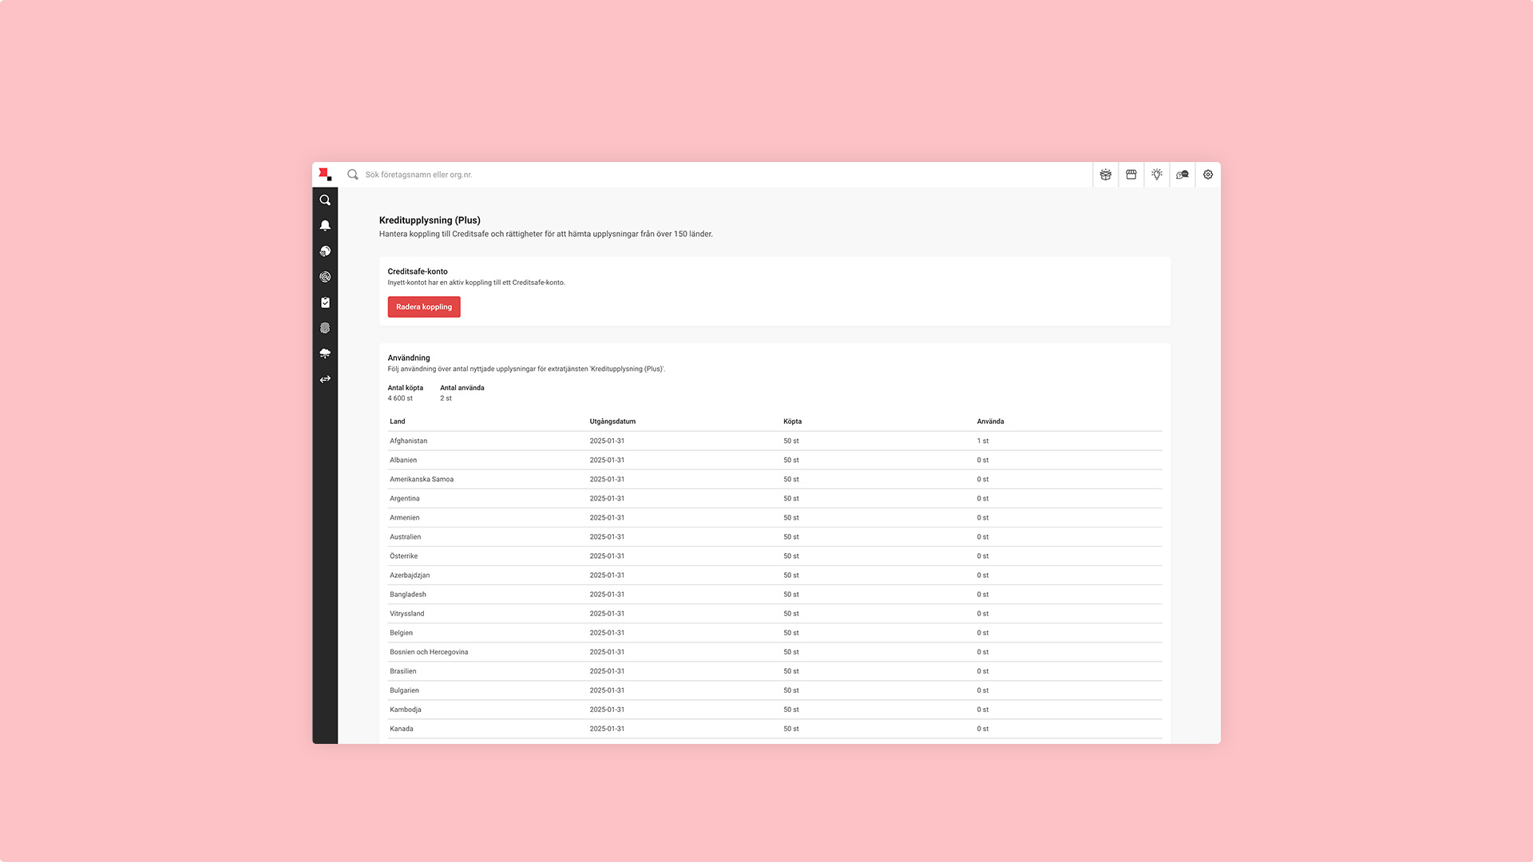Screen dimensions: 1533x862
Task: Select the Bangladesh row name
Action: tap(408, 595)
